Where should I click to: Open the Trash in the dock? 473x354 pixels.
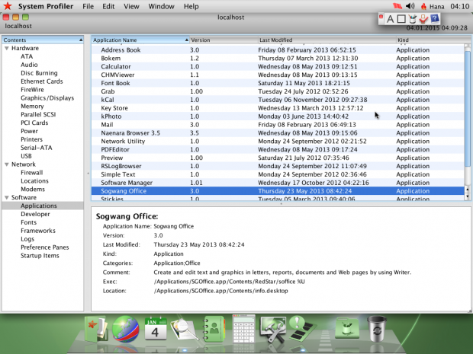coord(377,329)
